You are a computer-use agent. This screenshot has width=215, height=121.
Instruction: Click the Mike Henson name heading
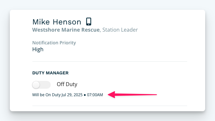point(57,22)
